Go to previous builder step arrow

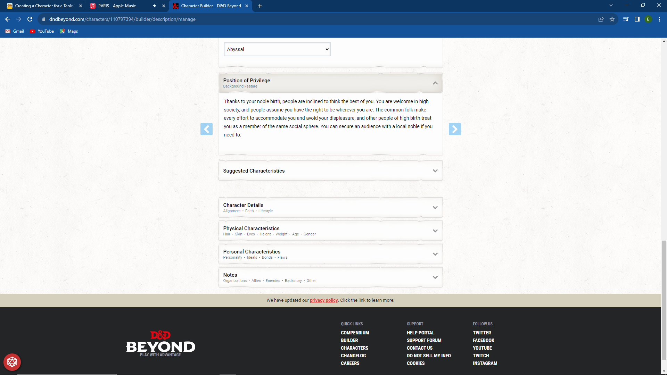pyautogui.click(x=206, y=129)
